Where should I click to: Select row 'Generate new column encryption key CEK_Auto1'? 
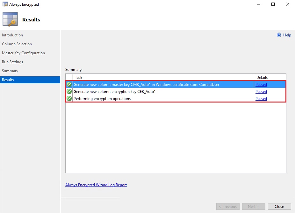(176, 92)
